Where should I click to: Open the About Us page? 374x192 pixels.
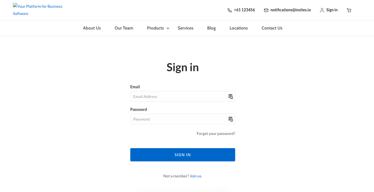click(x=92, y=28)
